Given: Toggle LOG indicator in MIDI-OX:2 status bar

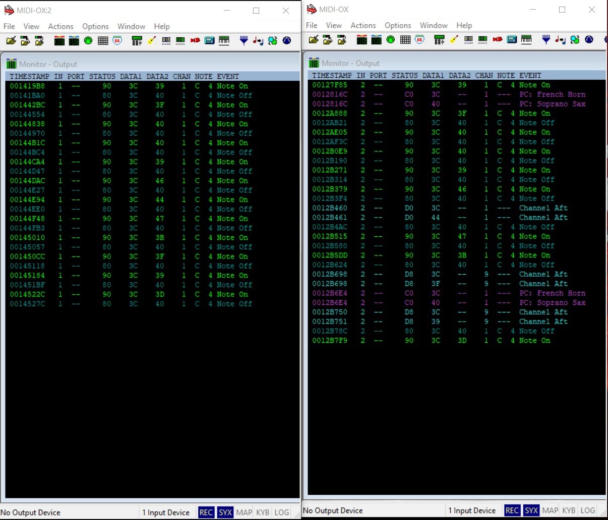Looking at the screenshot, I should coord(281,512).
